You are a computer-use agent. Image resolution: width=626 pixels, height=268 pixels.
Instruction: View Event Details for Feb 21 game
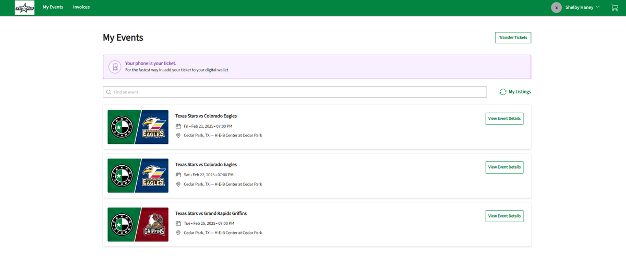coord(504,118)
